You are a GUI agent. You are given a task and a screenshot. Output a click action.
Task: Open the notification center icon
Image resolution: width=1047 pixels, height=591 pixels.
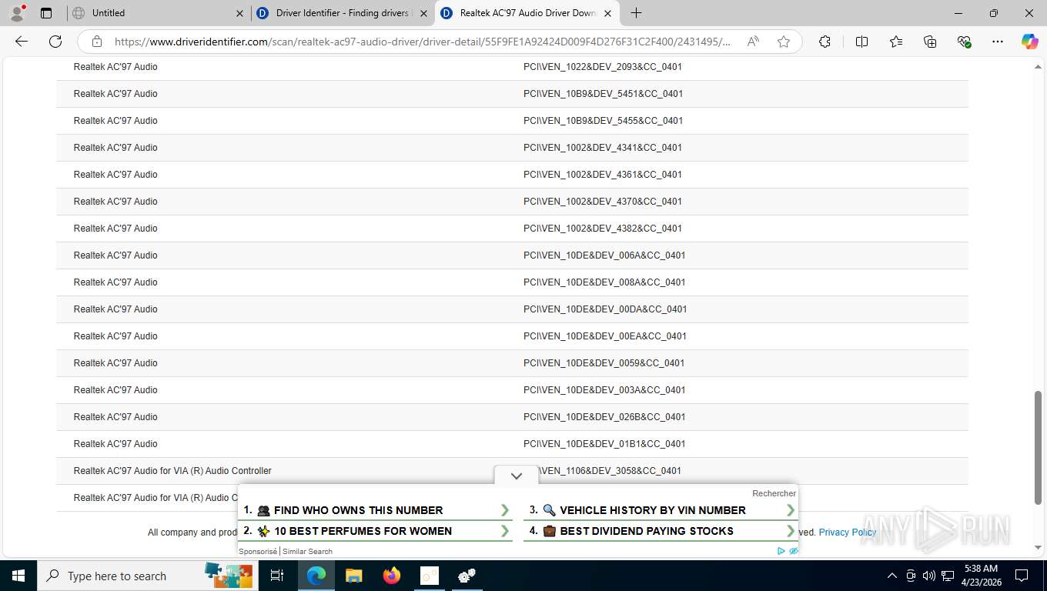[1022, 576]
